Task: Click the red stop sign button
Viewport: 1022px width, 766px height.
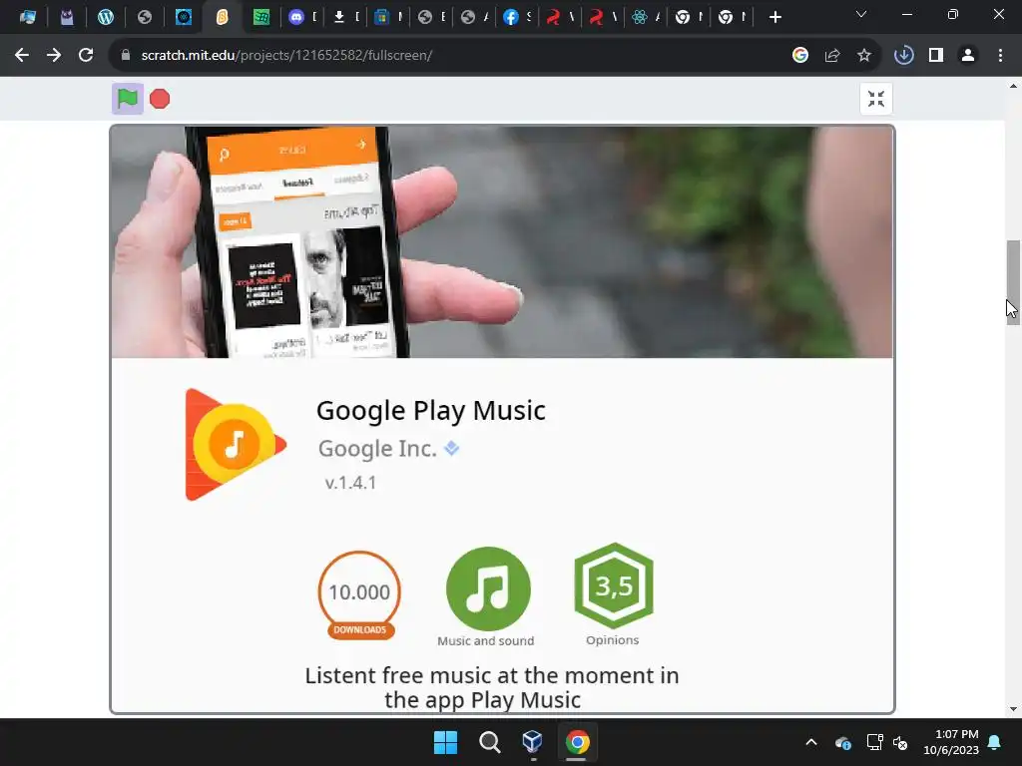Action: 160,99
